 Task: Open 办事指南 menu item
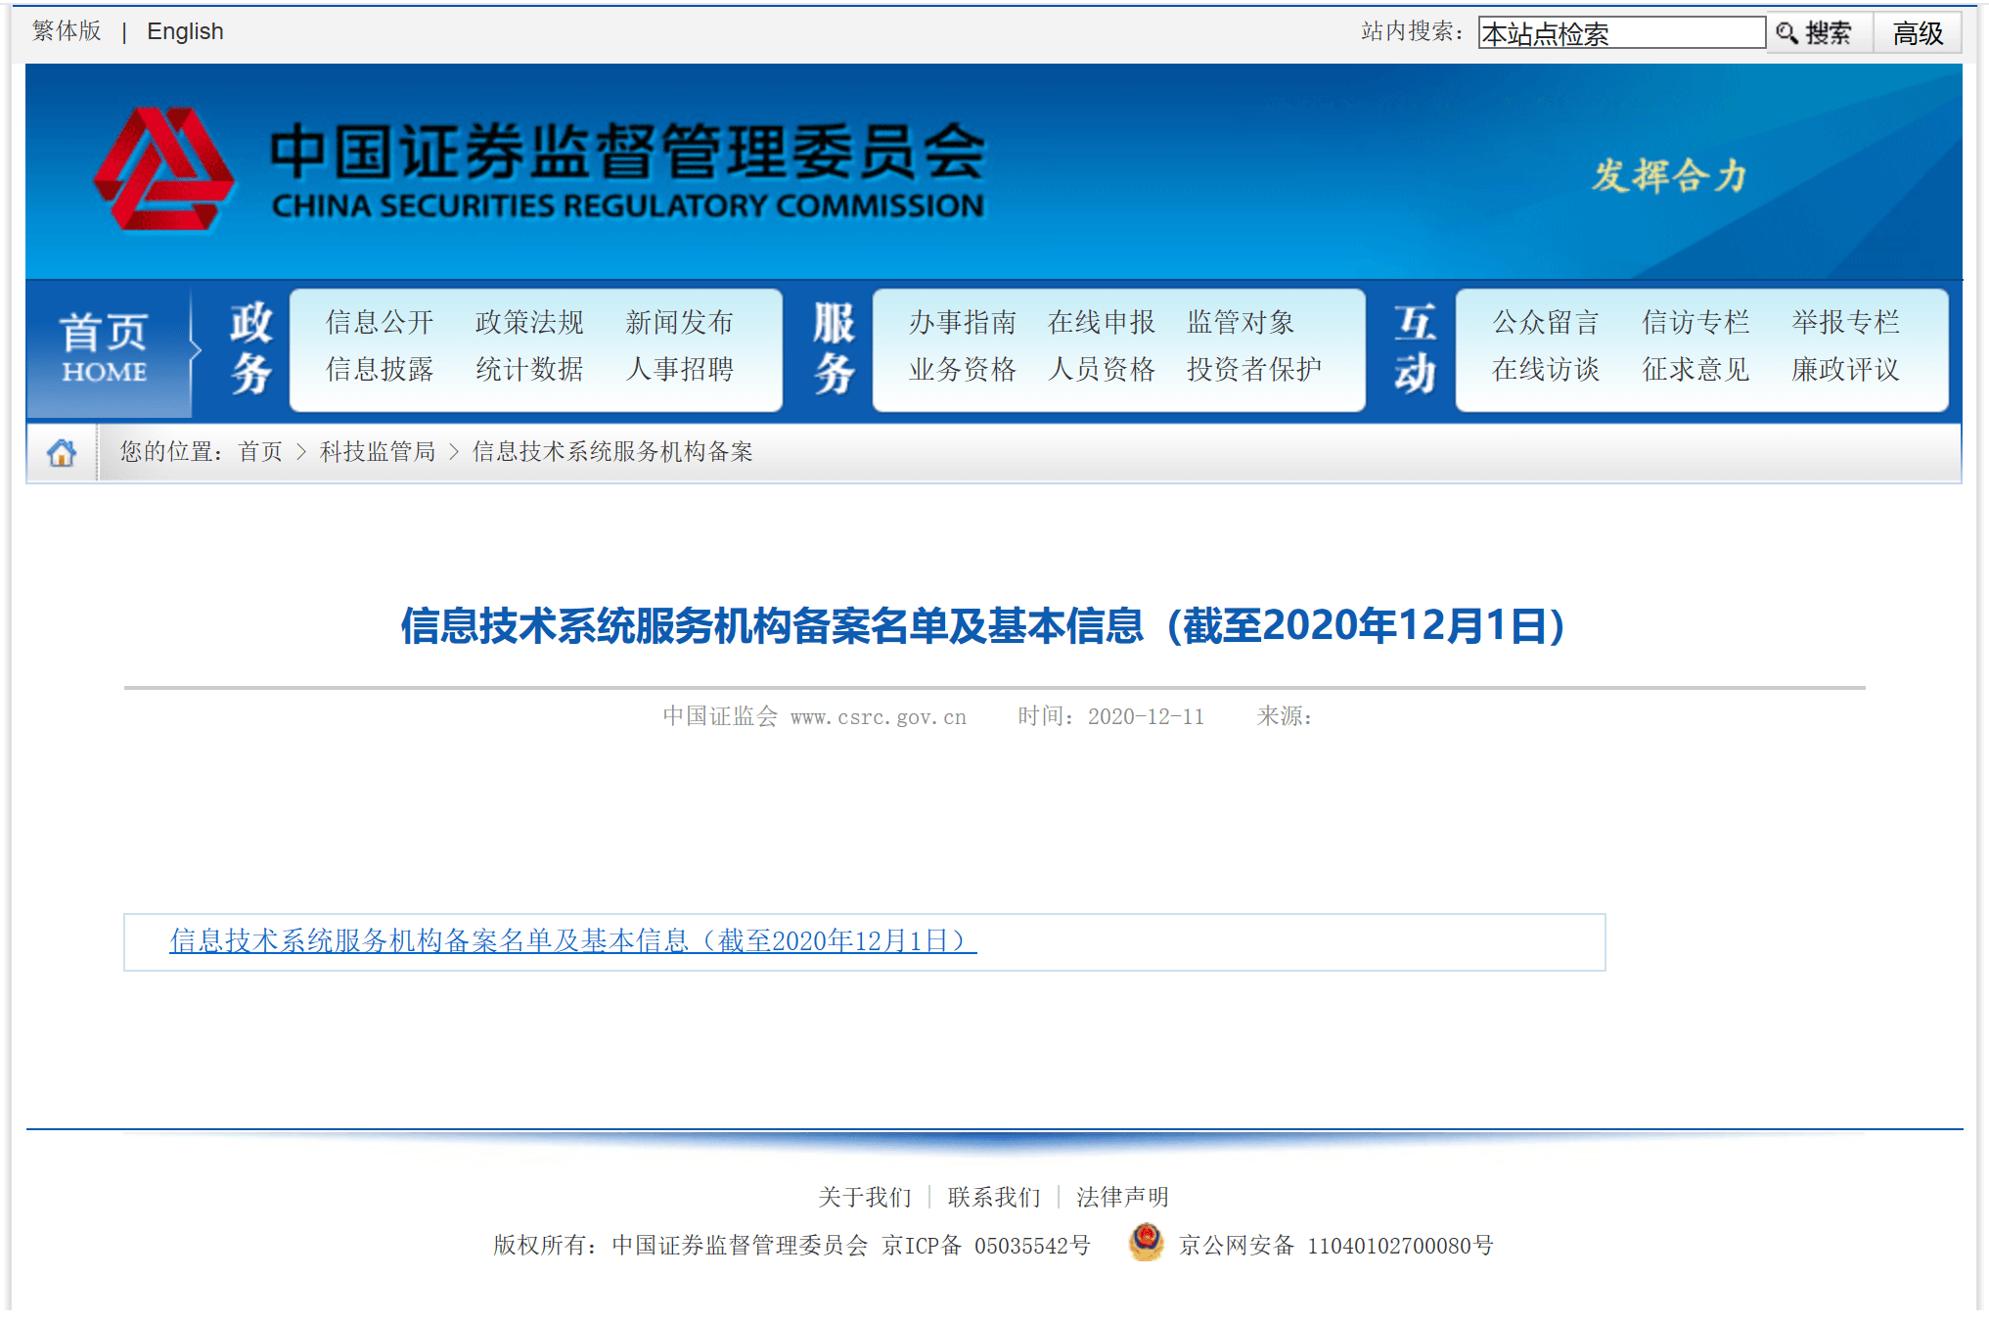tap(963, 322)
